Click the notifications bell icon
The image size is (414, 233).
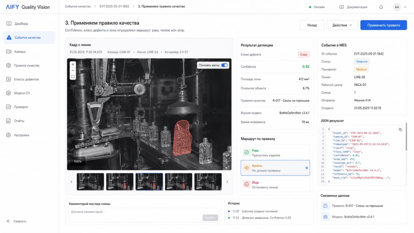381,7
